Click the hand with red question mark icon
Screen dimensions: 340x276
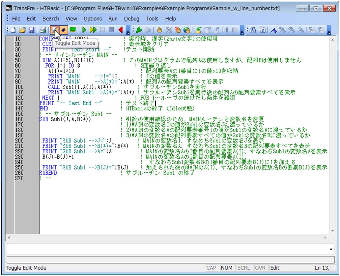tap(178, 30)
